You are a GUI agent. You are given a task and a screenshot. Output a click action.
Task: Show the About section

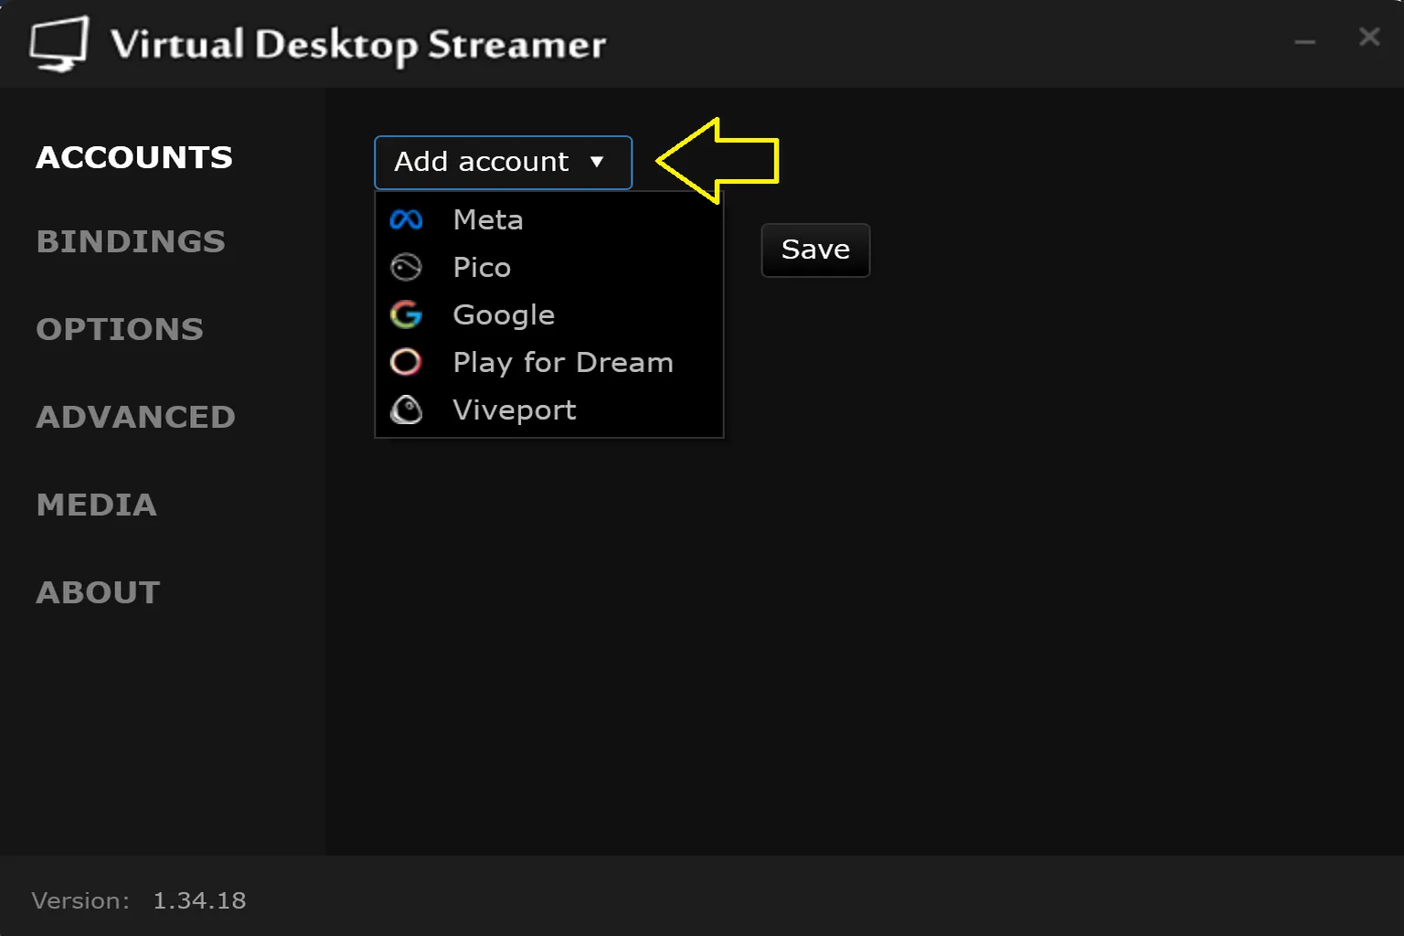98,592
